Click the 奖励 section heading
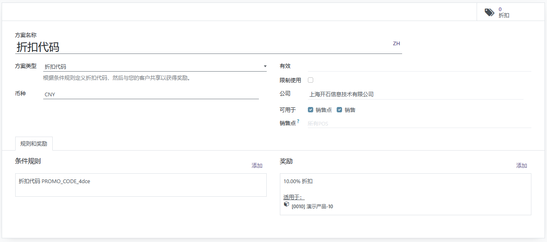 [286, 161]
